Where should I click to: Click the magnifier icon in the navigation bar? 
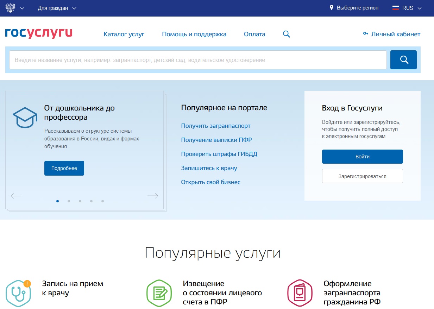tap(287, 34)
